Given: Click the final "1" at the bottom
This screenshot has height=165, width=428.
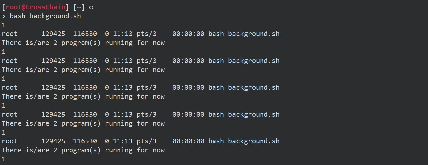Looking at the screenshot, I should pos(4,159).
